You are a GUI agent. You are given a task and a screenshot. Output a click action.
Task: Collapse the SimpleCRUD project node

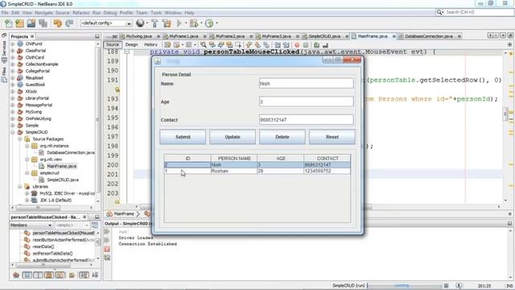tap(13, 132)
